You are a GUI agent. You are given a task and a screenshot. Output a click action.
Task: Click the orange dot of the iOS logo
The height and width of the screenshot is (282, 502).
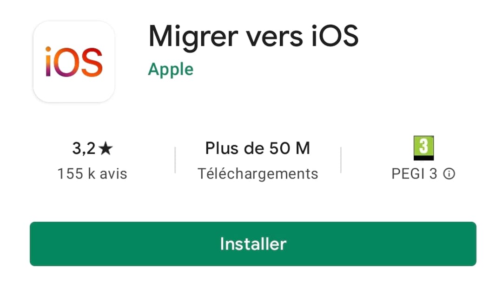pos(48,49)
